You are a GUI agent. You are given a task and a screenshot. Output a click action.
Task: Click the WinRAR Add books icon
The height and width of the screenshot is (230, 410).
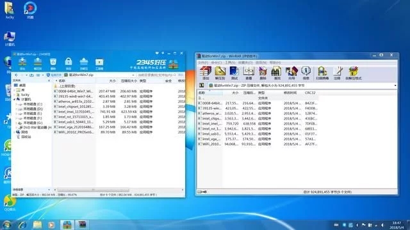click(x=206, y=73)
